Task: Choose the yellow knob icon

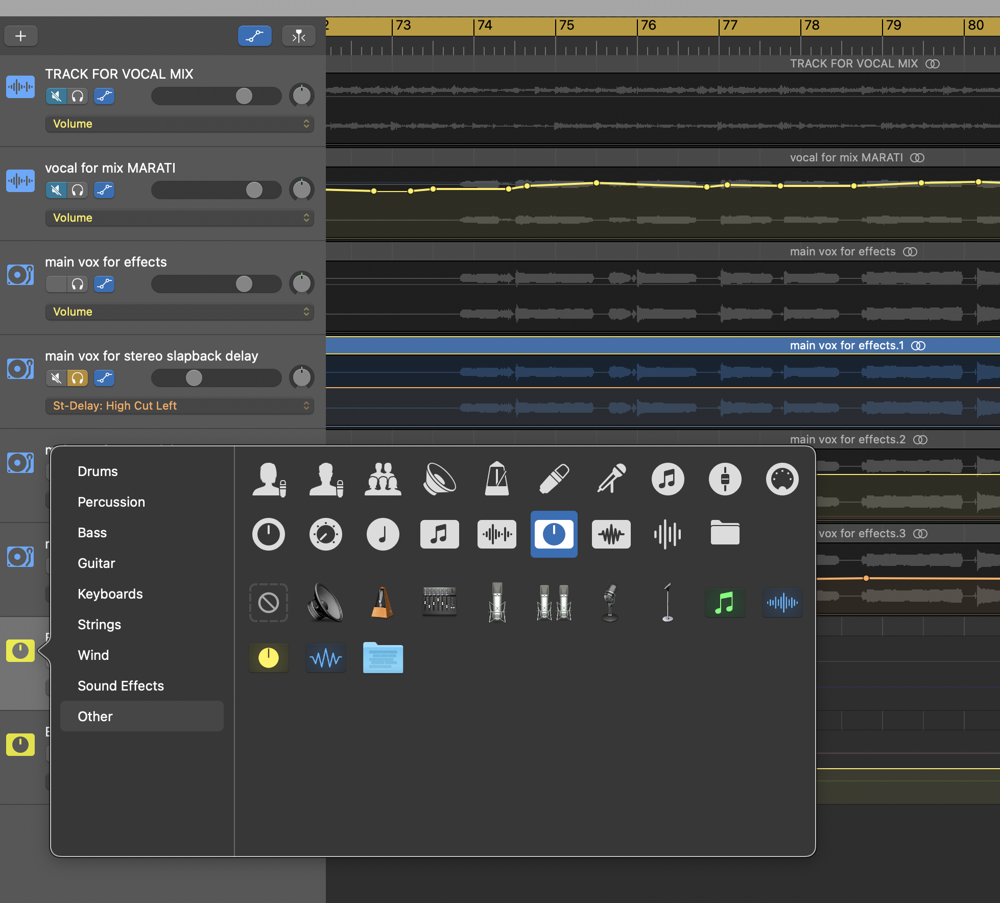Action: [269, 658]
